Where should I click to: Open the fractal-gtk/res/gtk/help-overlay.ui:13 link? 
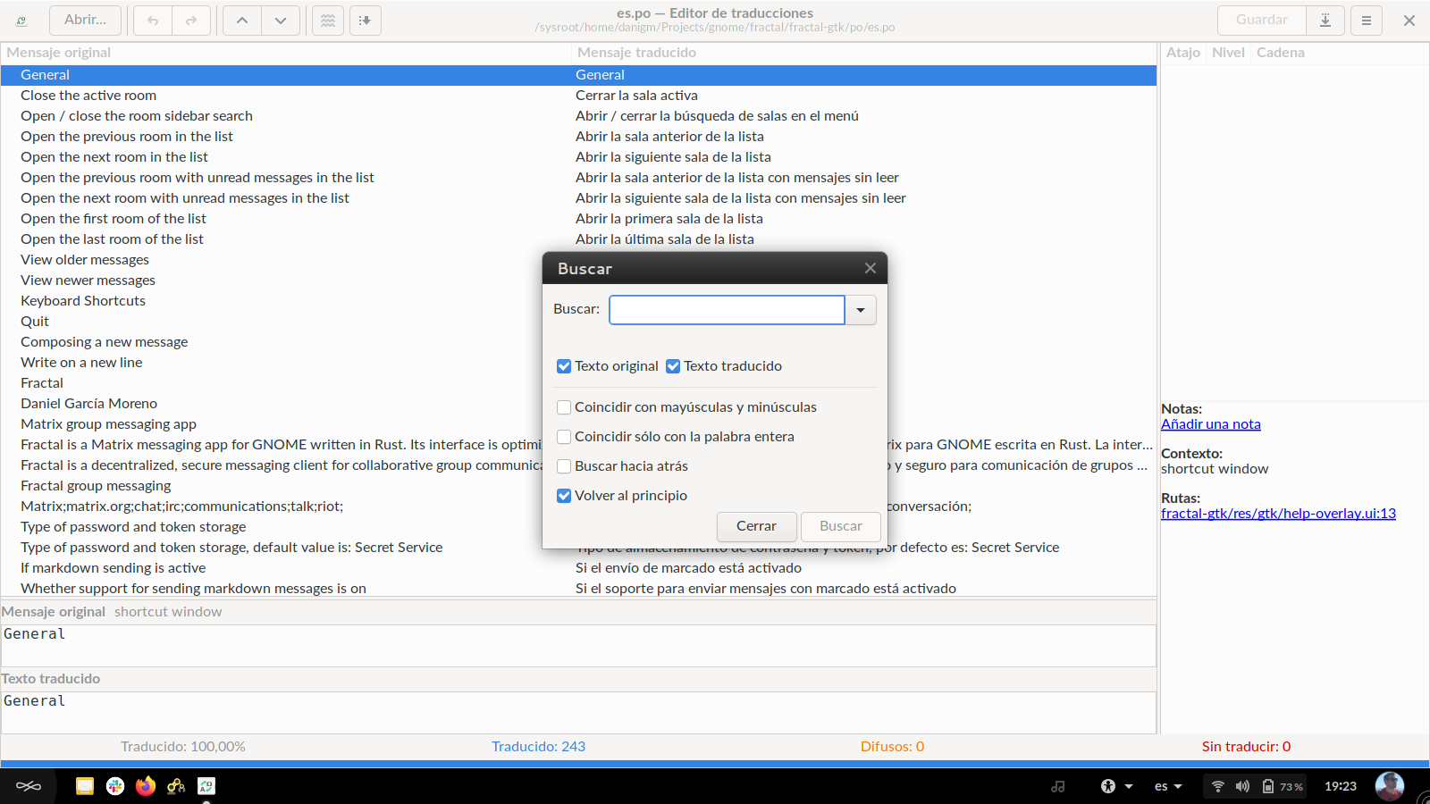pos(1278,514)
